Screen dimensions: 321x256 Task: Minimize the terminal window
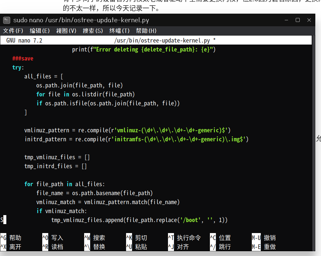[286, 20]
